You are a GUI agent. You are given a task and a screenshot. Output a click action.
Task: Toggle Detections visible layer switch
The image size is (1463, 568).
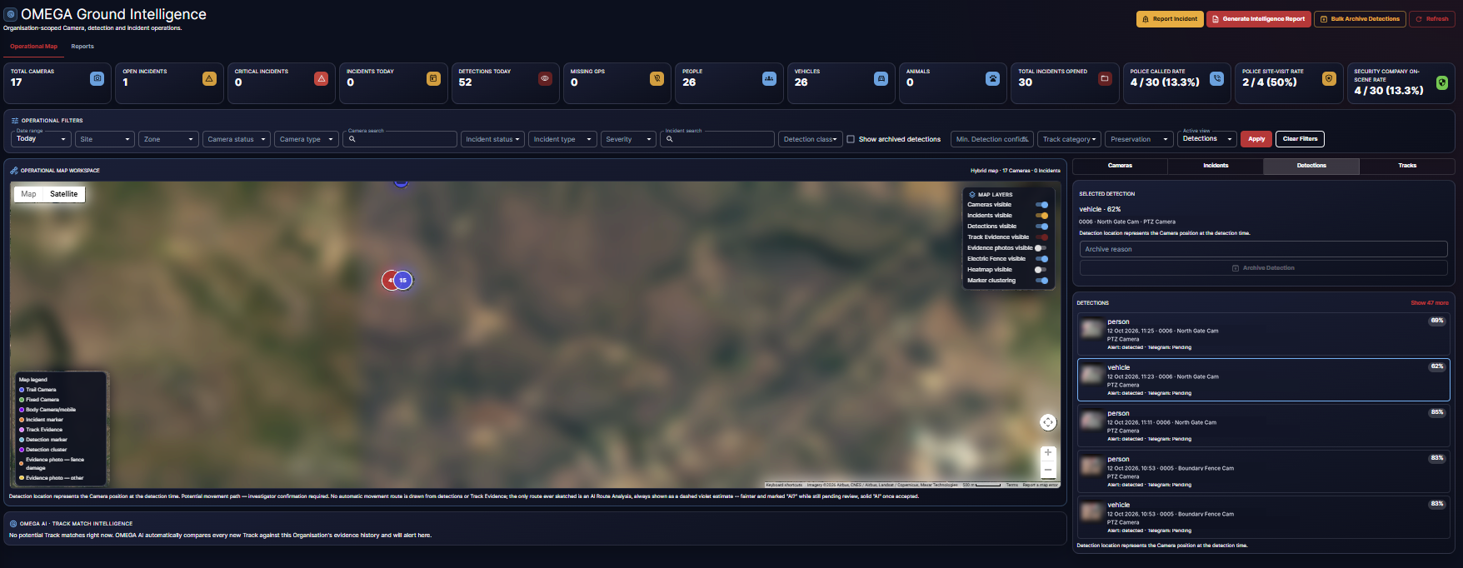pos(1041,227)
